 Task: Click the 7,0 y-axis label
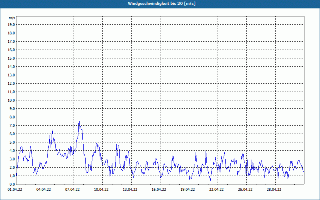point(12,125)
